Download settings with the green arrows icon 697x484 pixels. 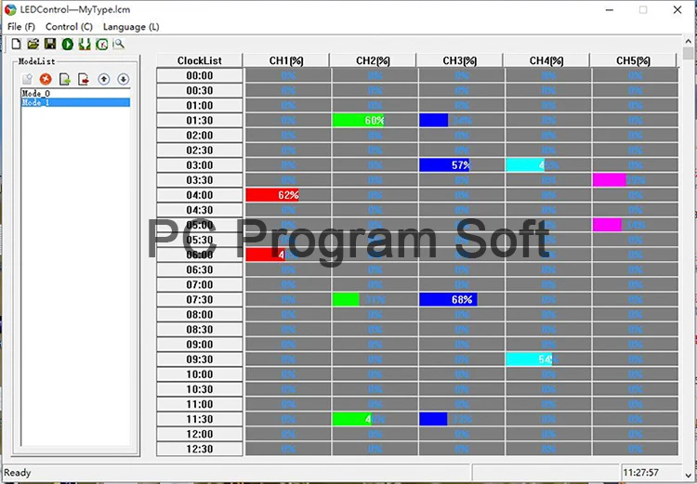click(85, 44)
